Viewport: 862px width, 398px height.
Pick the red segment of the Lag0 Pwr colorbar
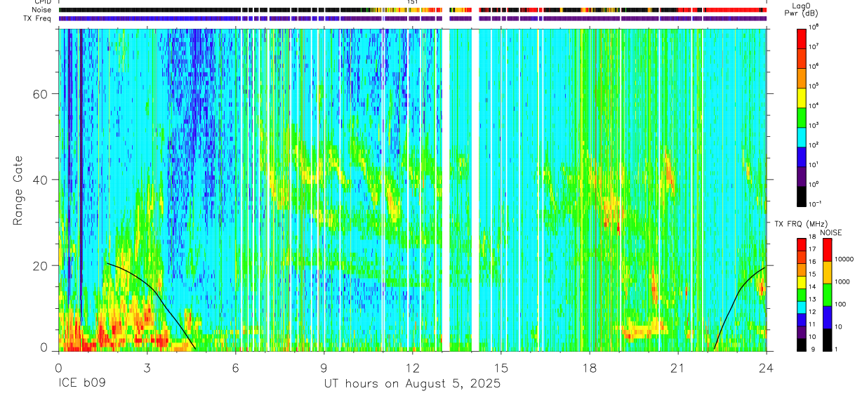(x=802, y=39)
